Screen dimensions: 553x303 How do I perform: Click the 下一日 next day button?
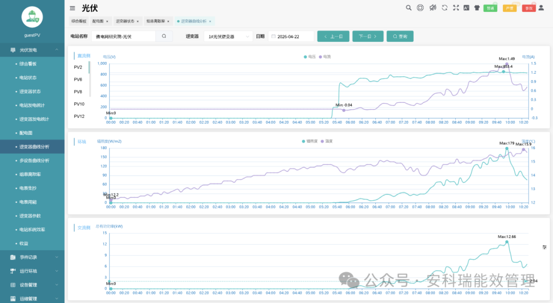pyautogui.click(x=368, y=36)
